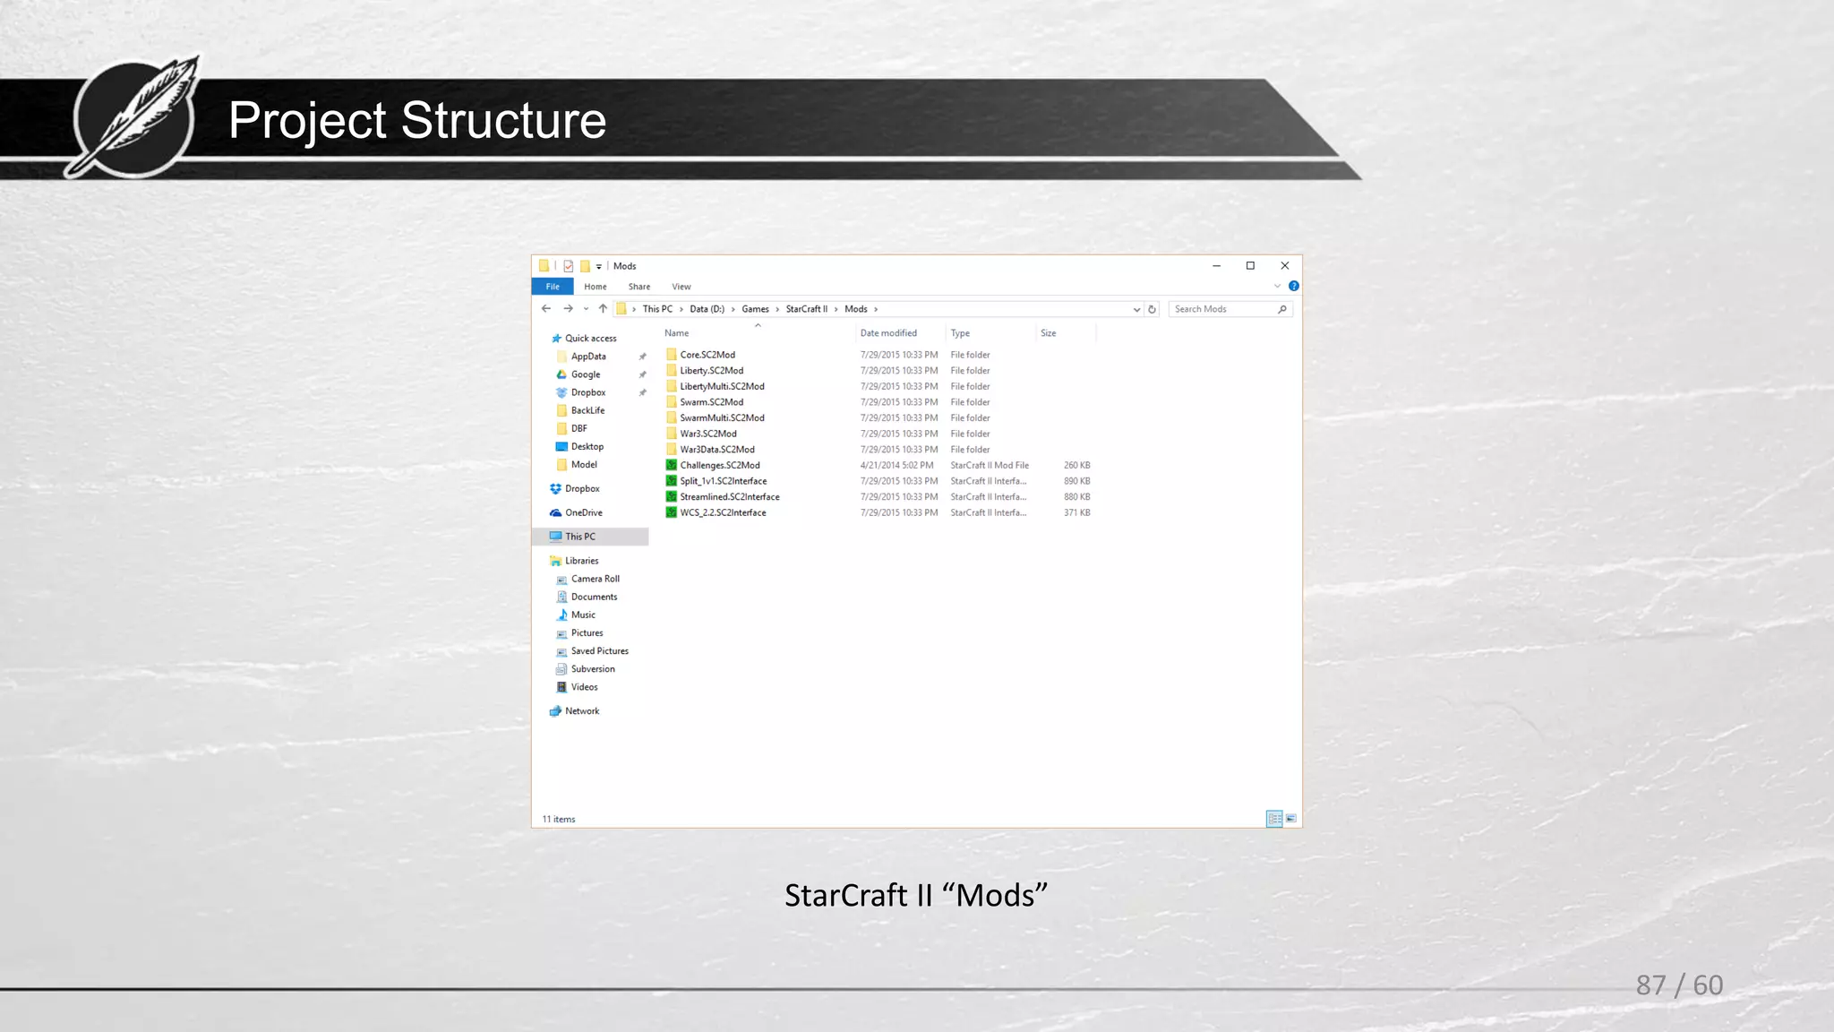
Task: Open the Pictures library
Action: pos(587,632)
